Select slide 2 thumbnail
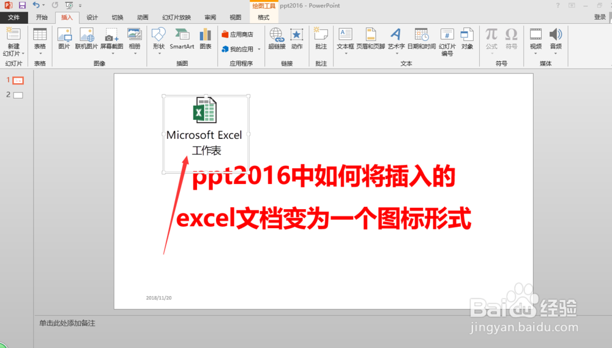The height and width of the screenshot is (348, 612). [18, 95]
